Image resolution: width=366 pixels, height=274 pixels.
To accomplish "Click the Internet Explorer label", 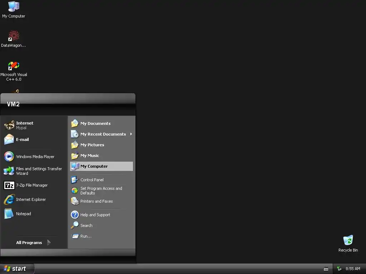I will (31, 199).
